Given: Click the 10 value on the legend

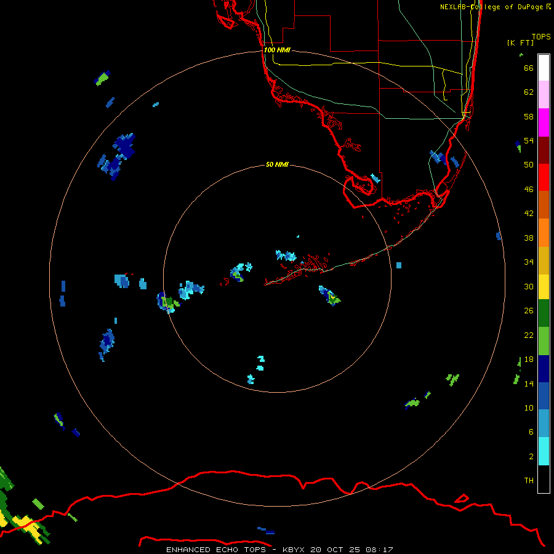Looking at the screenshot, I should click(x=529, y=408).
